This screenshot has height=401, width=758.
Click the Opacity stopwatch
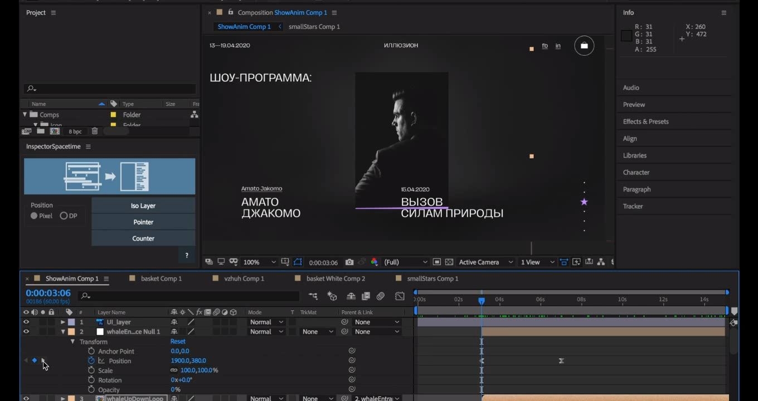pos(91,390)
